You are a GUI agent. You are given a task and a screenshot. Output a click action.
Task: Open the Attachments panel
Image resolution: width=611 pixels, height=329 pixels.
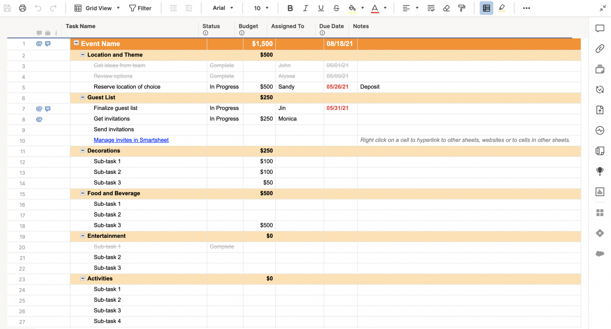tap(600, 48)
